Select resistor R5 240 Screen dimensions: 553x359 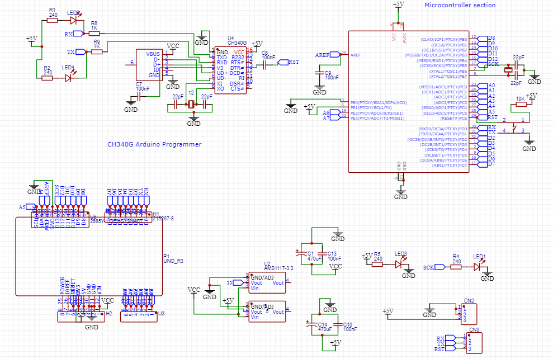[377, 264]
